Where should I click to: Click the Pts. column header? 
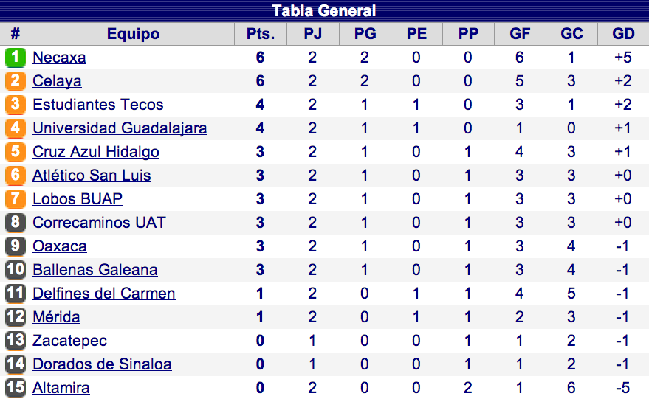(x=260, y=34)
